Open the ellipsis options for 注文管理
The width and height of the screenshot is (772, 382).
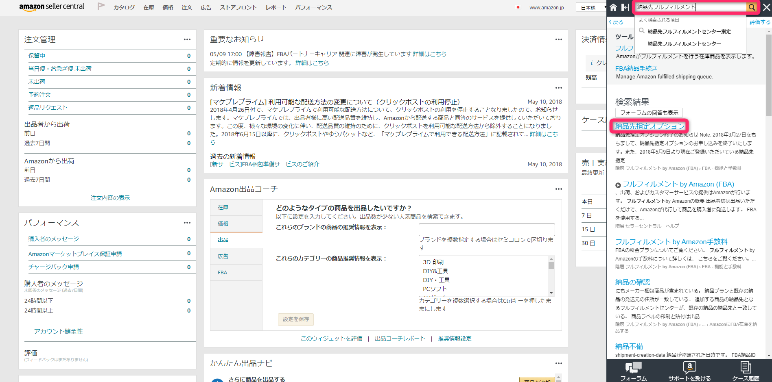187,39
